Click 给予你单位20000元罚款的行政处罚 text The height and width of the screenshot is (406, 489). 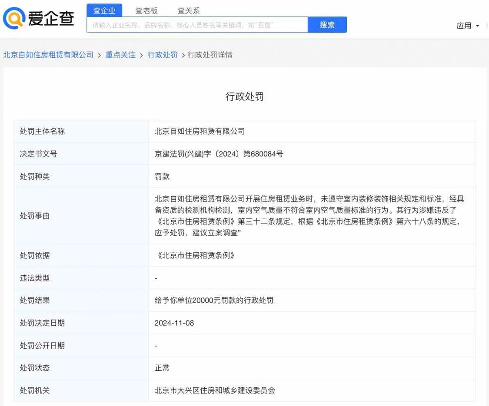[x=214, y=300]
